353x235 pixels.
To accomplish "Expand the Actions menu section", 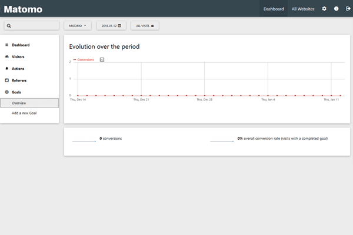I will point(18,69).
